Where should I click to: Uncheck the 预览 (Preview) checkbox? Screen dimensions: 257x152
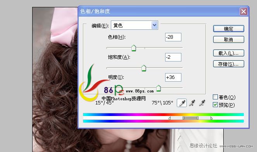[x=215, y=104]
